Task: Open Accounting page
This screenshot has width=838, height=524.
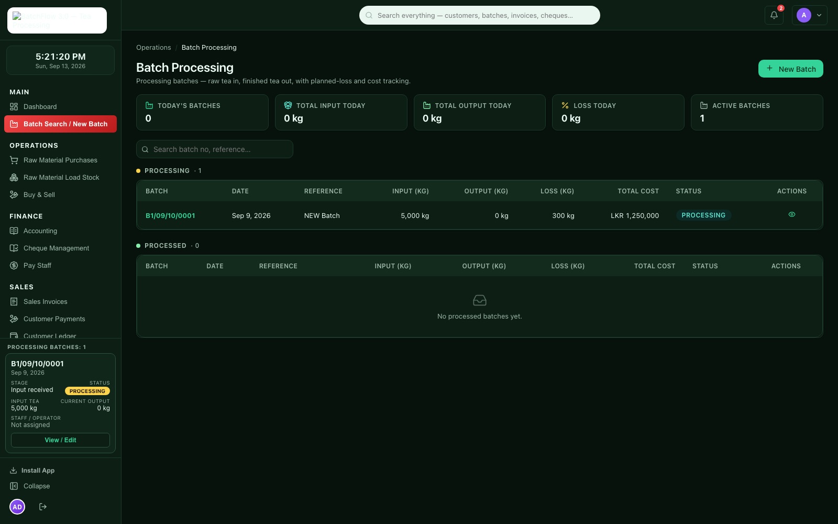Action: click(x=60, y=231)
